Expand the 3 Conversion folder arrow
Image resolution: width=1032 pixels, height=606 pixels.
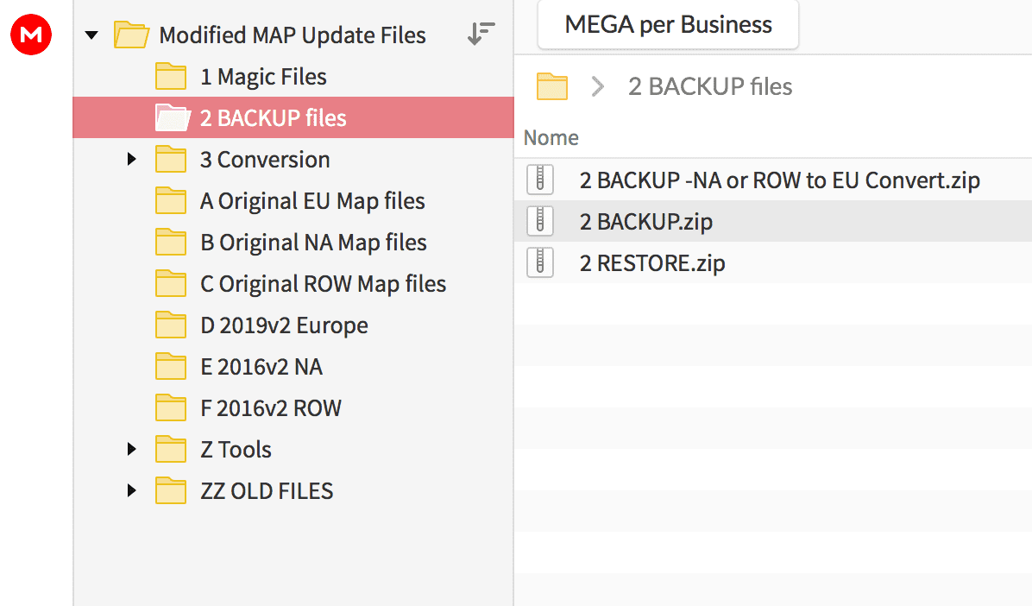coord(131,160)
